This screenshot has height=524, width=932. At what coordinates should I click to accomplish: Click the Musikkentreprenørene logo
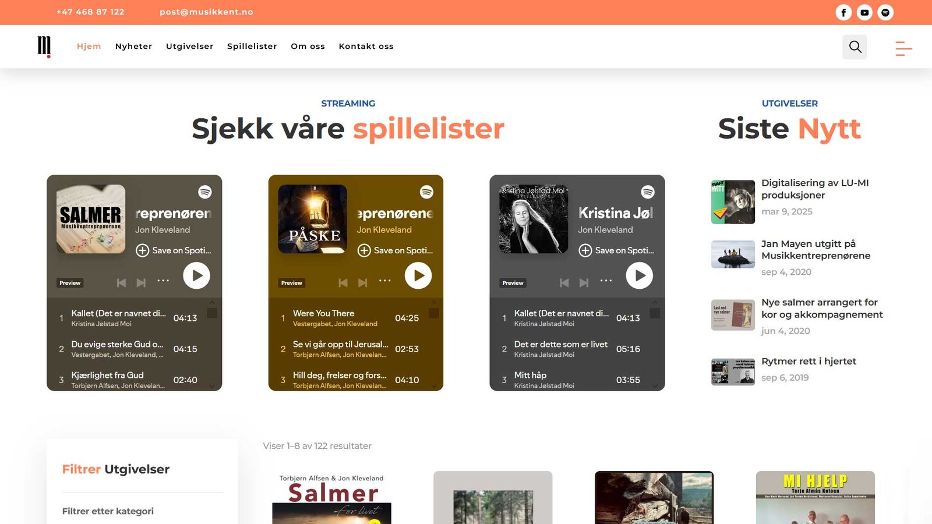coord(44,47)
